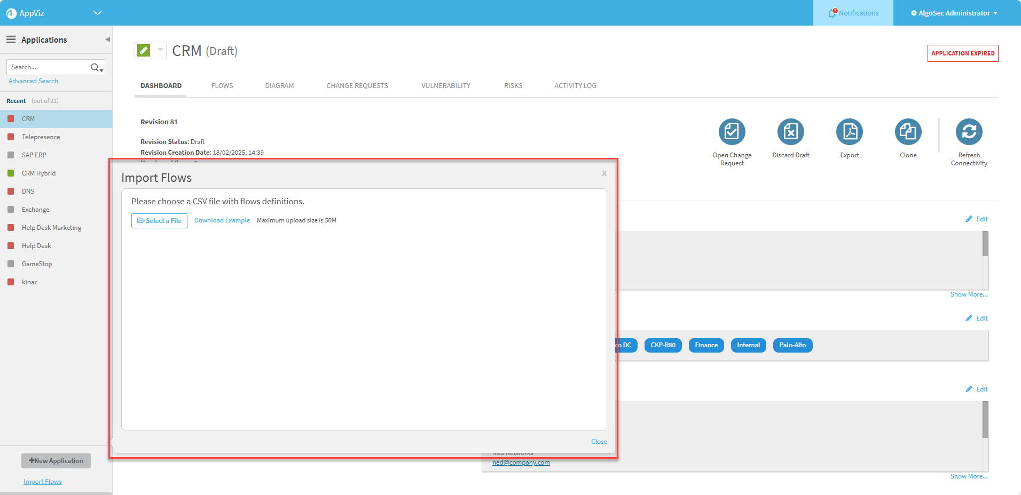Open the Vulnerability tab
This screenshot has height=495, width=1021.
[x=445, y=85]
